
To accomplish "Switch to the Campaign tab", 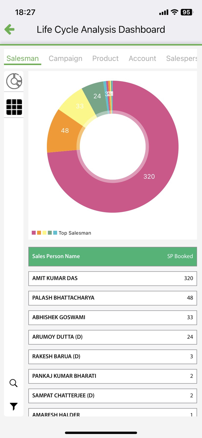I will coord(65,58).
